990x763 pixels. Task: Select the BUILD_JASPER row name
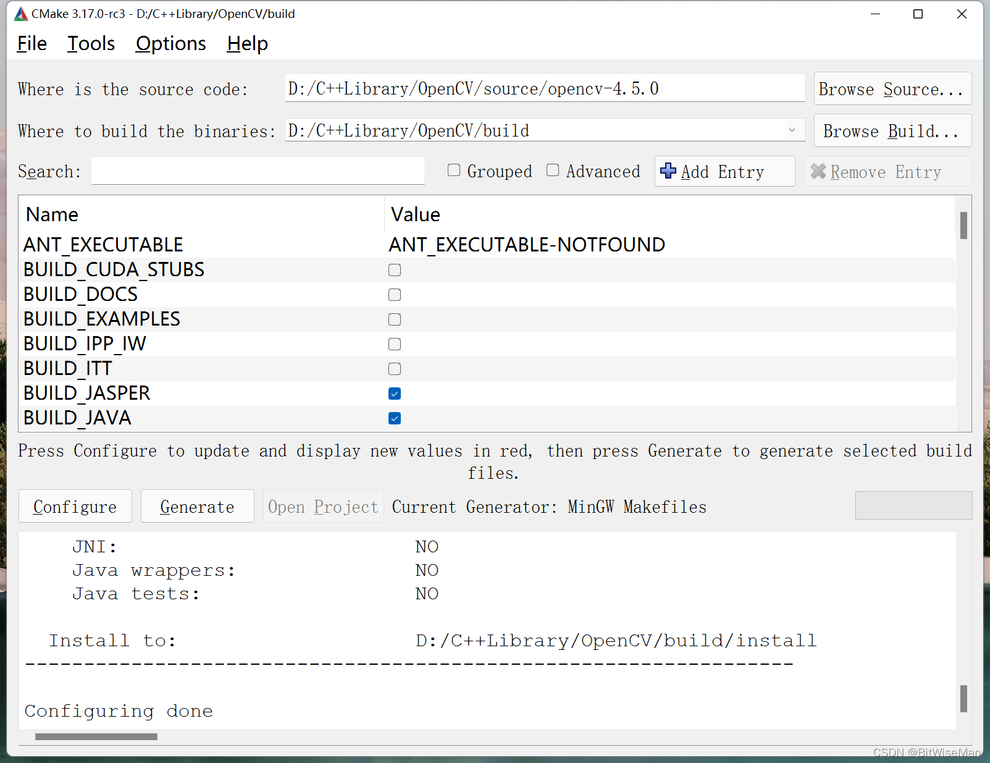[x=87, y=393]
